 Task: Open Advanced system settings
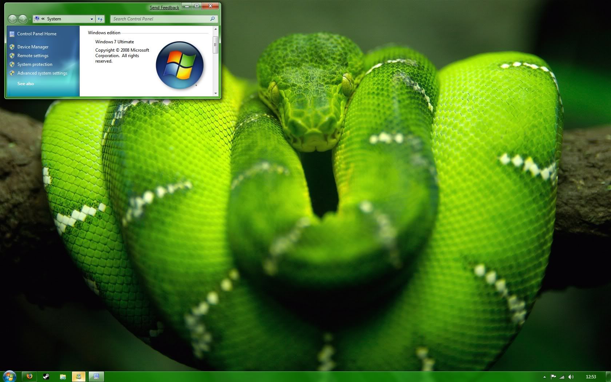[42, 73]
